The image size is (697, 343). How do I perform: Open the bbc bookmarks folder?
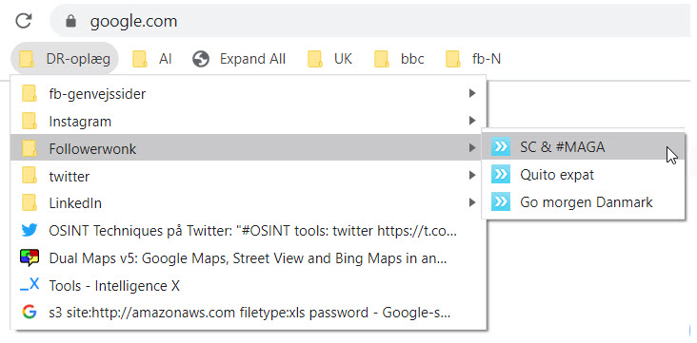(x=399, y=59)
